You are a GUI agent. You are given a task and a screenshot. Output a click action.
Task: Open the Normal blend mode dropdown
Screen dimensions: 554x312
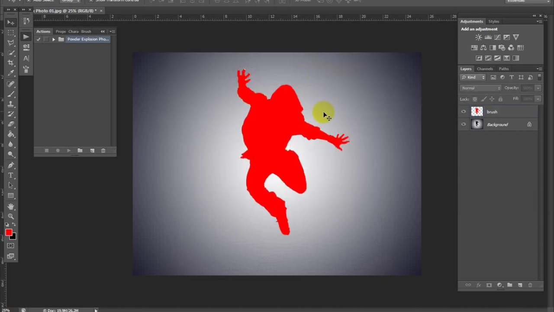pos(480,88)
